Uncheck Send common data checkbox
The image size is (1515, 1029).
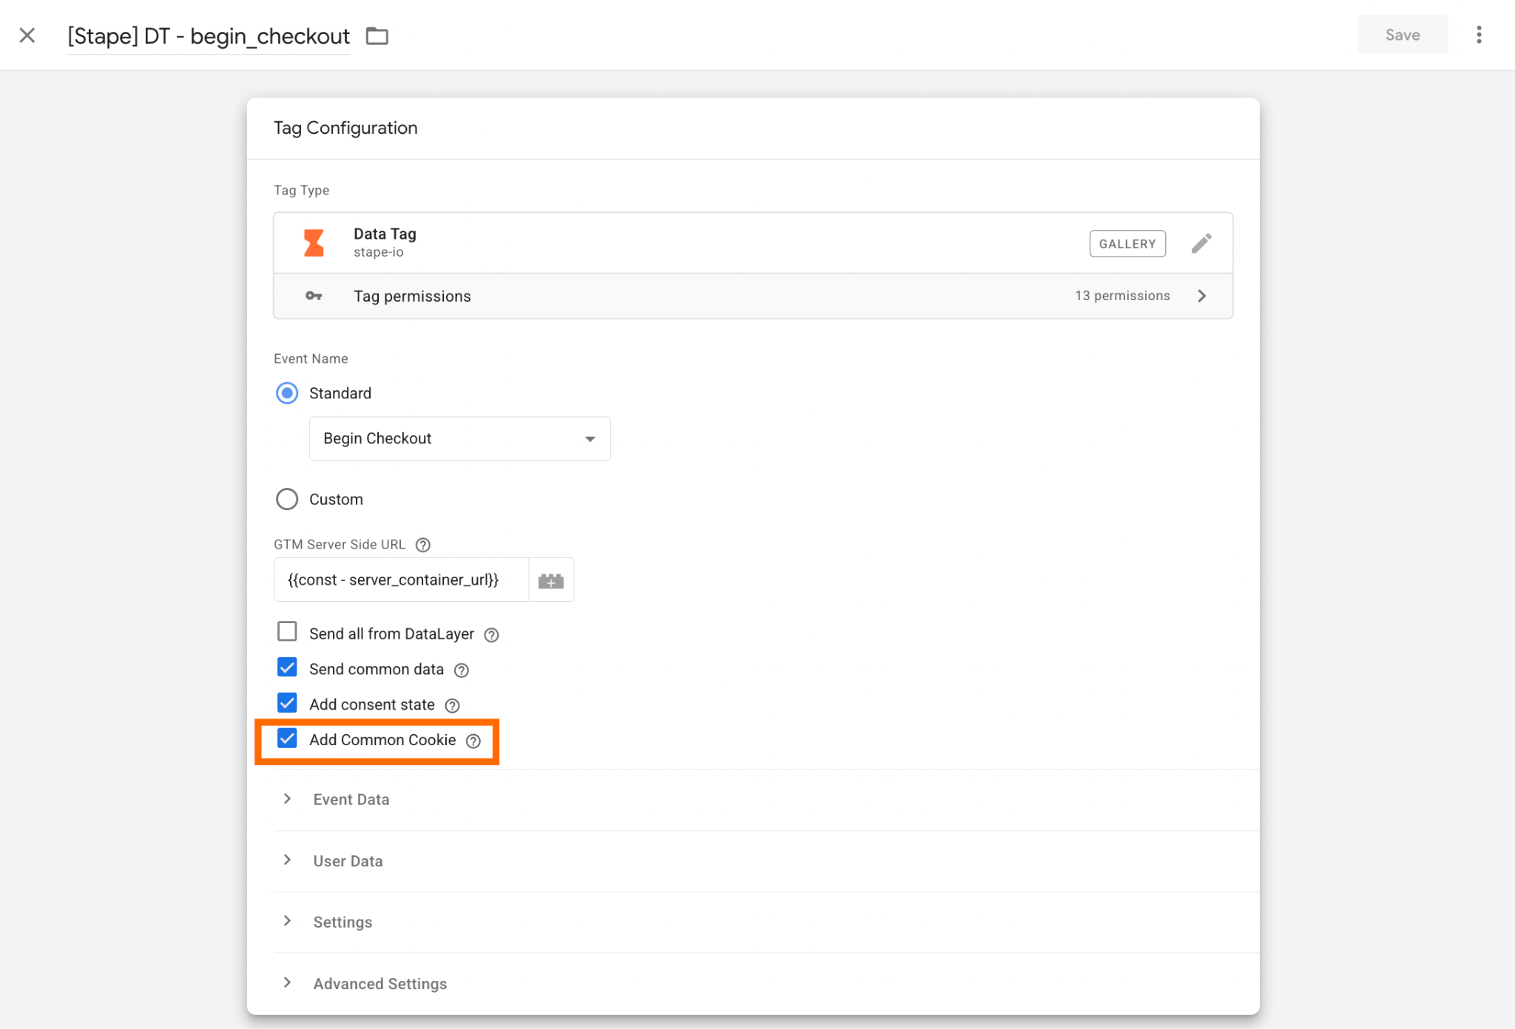point(287,667)
